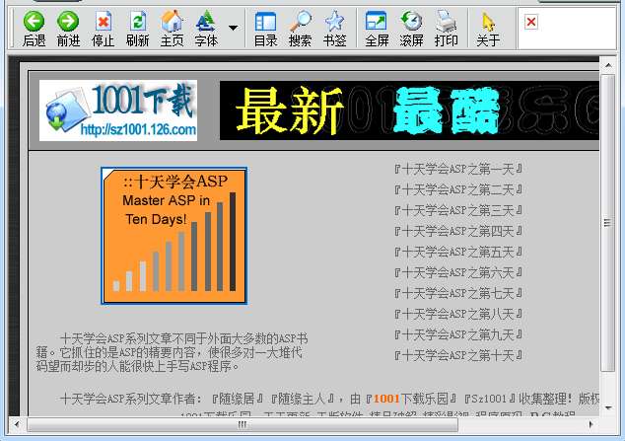This screenshot has width=625, height=441.
Task: Open the 关于 about dialog
Action: tap(488, 22)
